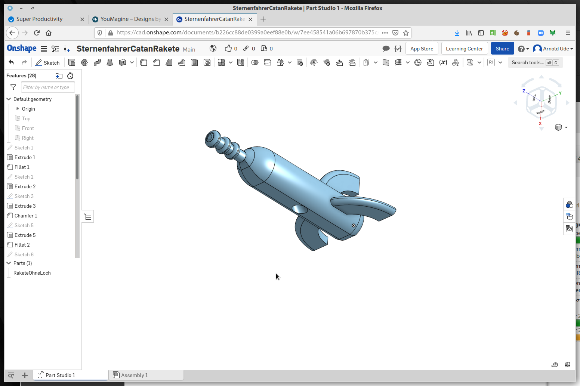Bookmark this page with the star icon
This screenshot has height=386, width=580.
[406, 33]
